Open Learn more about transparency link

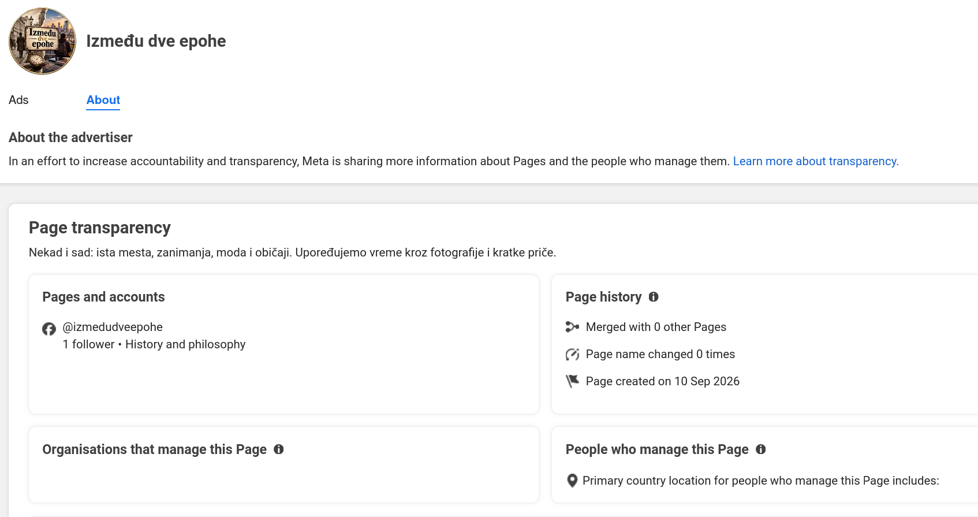[x=816, y=161]
